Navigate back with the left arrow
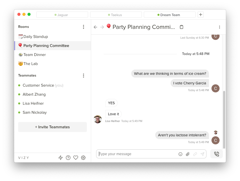Viewport: 240px width, 181px height. click(x=95, y=27)
